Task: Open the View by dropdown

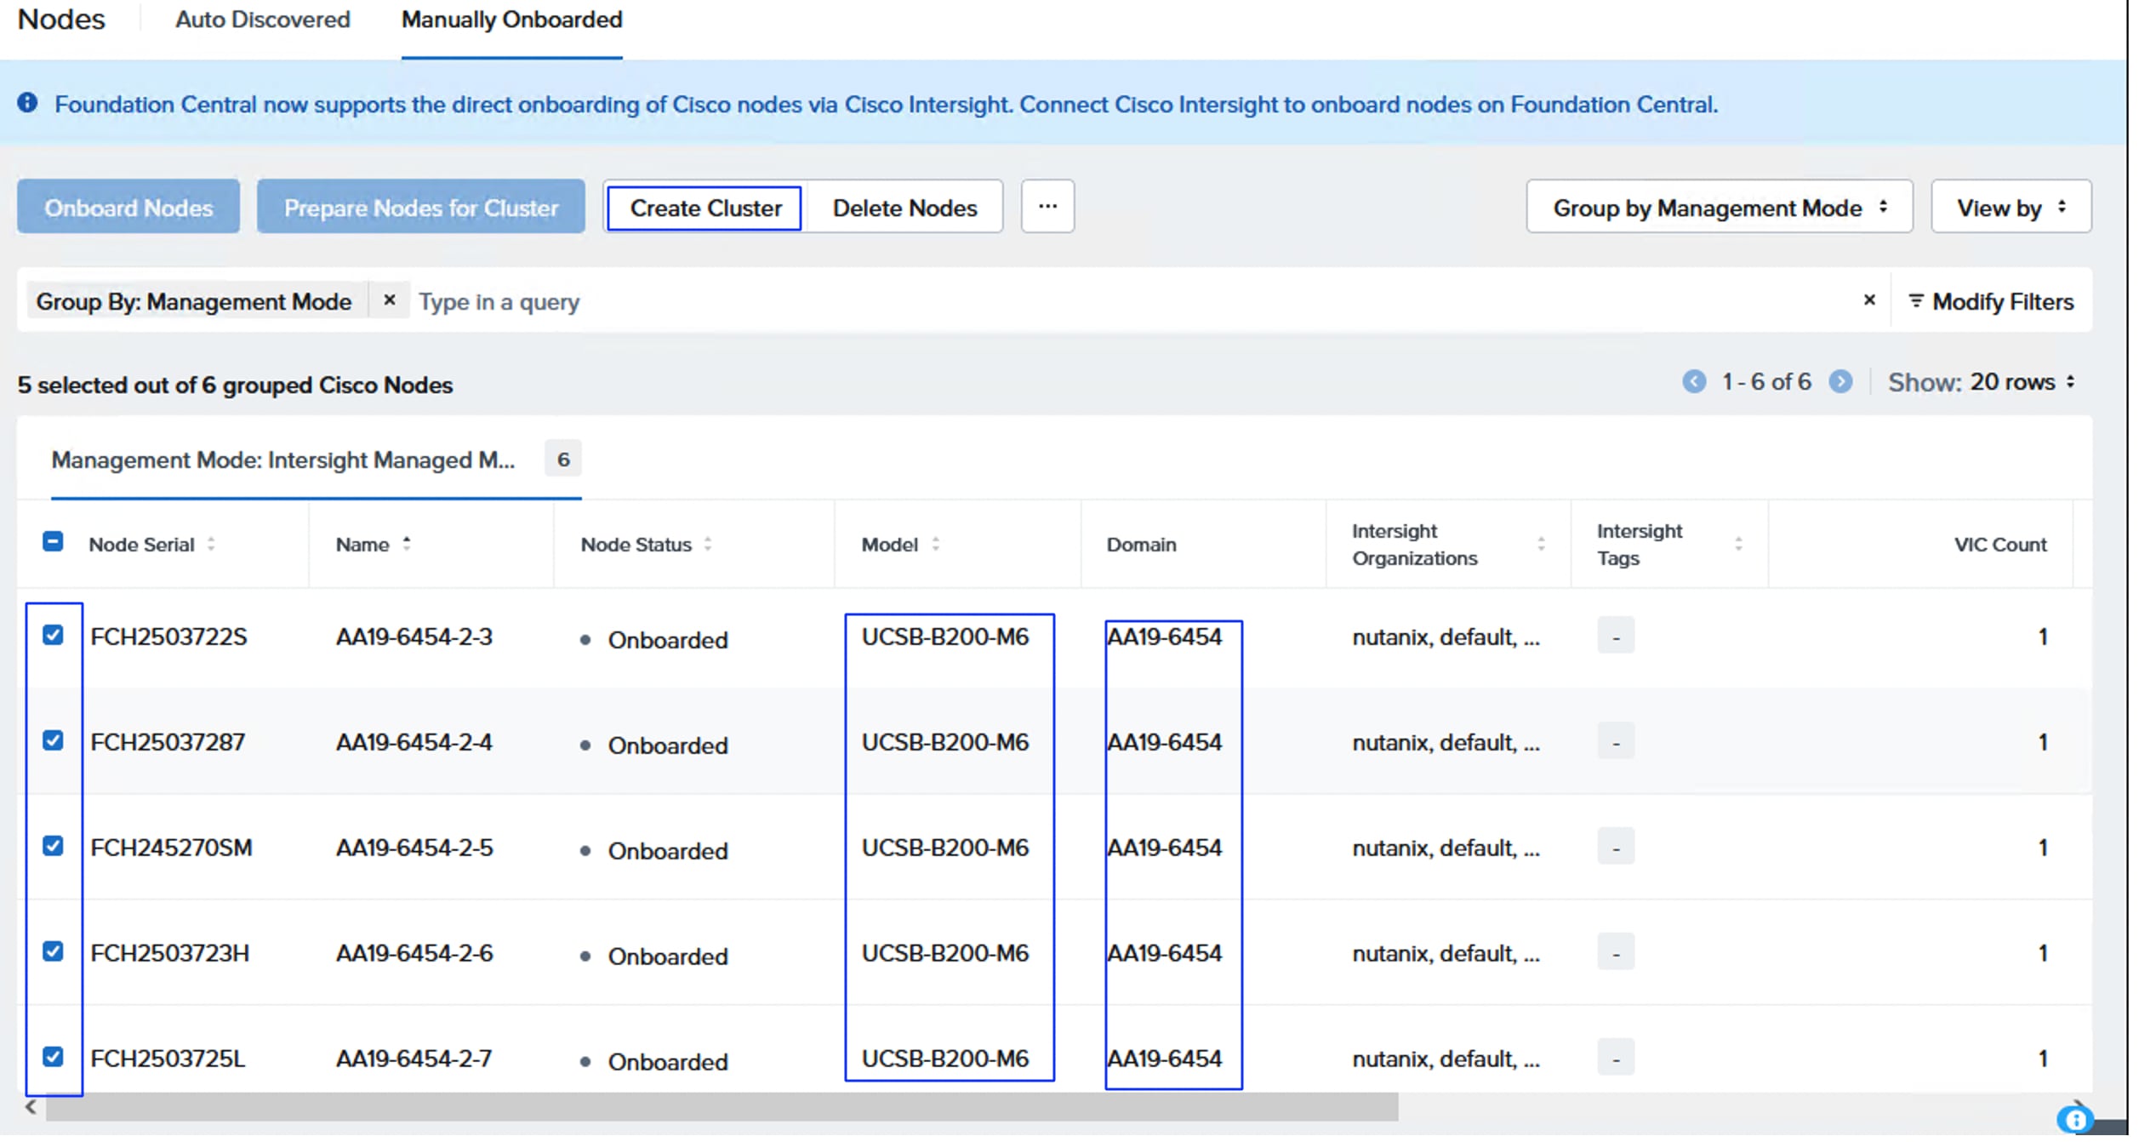Action: 2011,207
